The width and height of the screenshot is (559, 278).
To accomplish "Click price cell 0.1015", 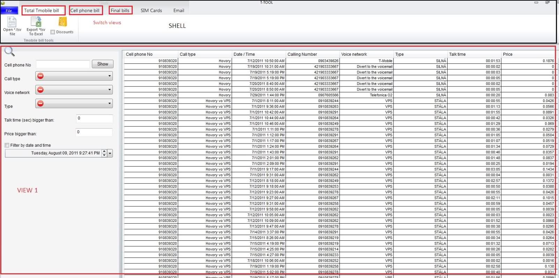I will (528, 198).
